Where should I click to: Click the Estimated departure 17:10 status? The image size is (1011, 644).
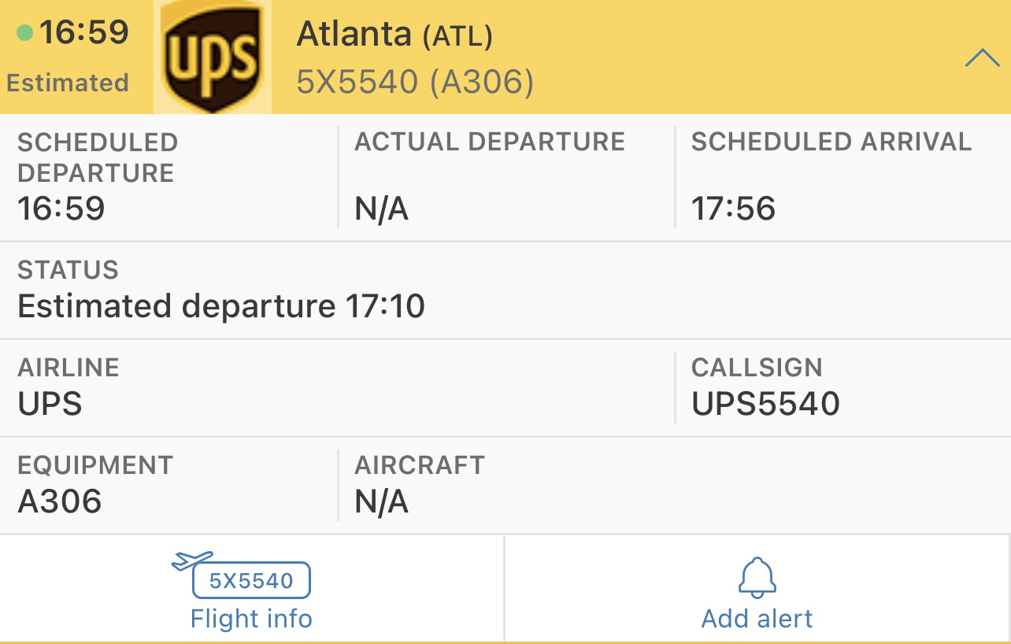coord(221,306)
